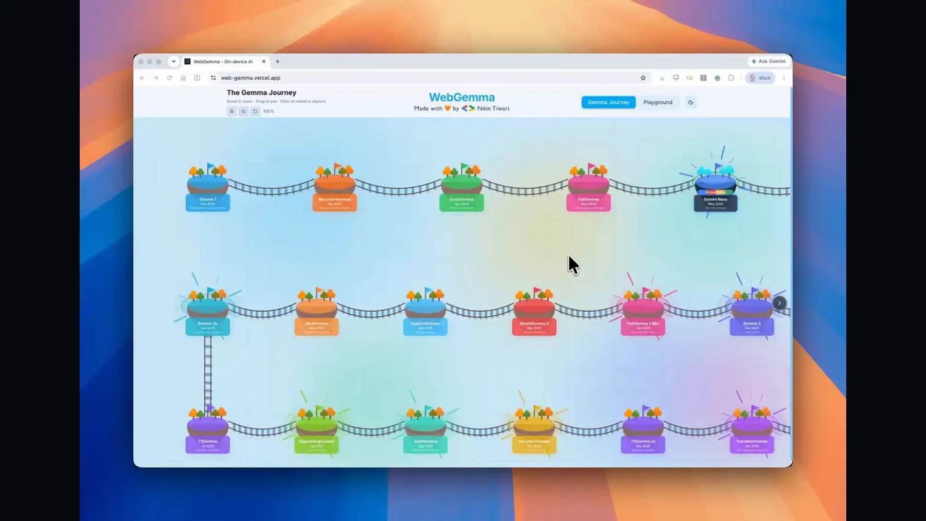This screenshot has height=521, width=926.
Task: Open the browser extensions puzzle icon
Action: tap(731, 78)
